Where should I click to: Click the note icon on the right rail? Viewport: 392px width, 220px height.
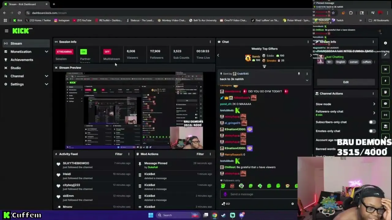tap(386, 92)
